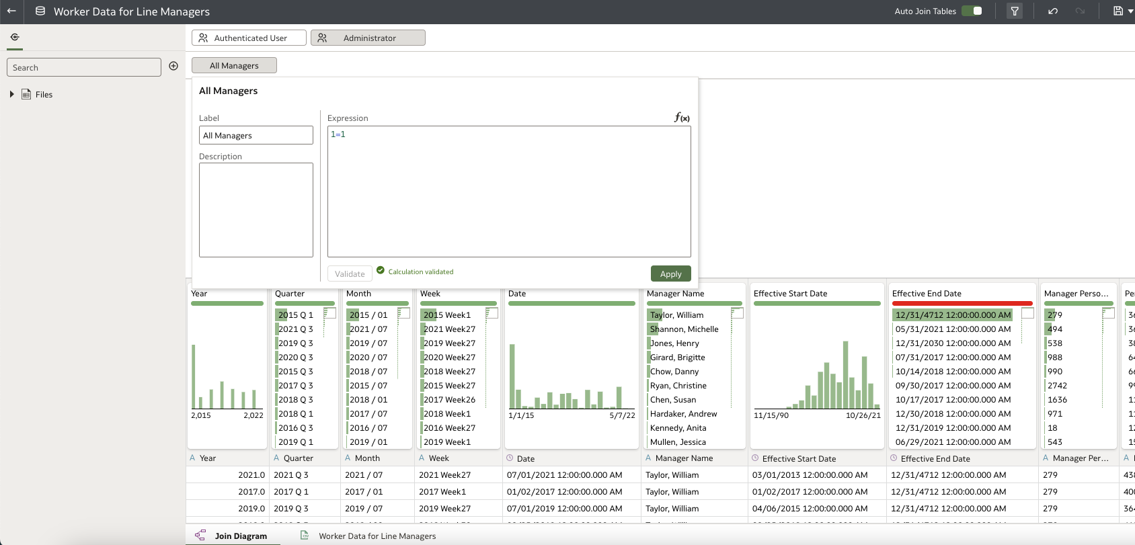This screenshot has width=1135, height=545.
Task: Add a source with the plus icon
Action: tap(173, 66)
